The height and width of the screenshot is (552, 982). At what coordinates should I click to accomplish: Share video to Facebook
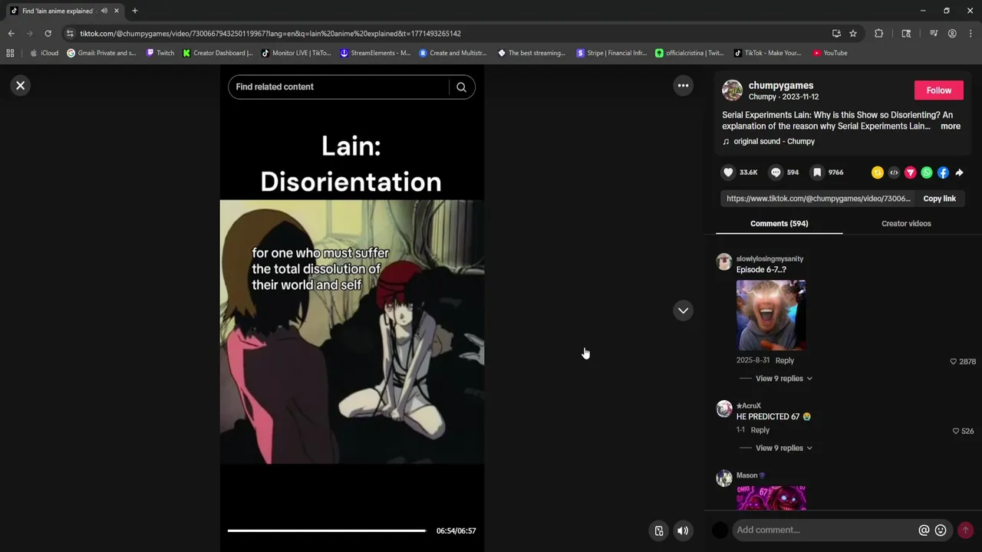[943, 172]
